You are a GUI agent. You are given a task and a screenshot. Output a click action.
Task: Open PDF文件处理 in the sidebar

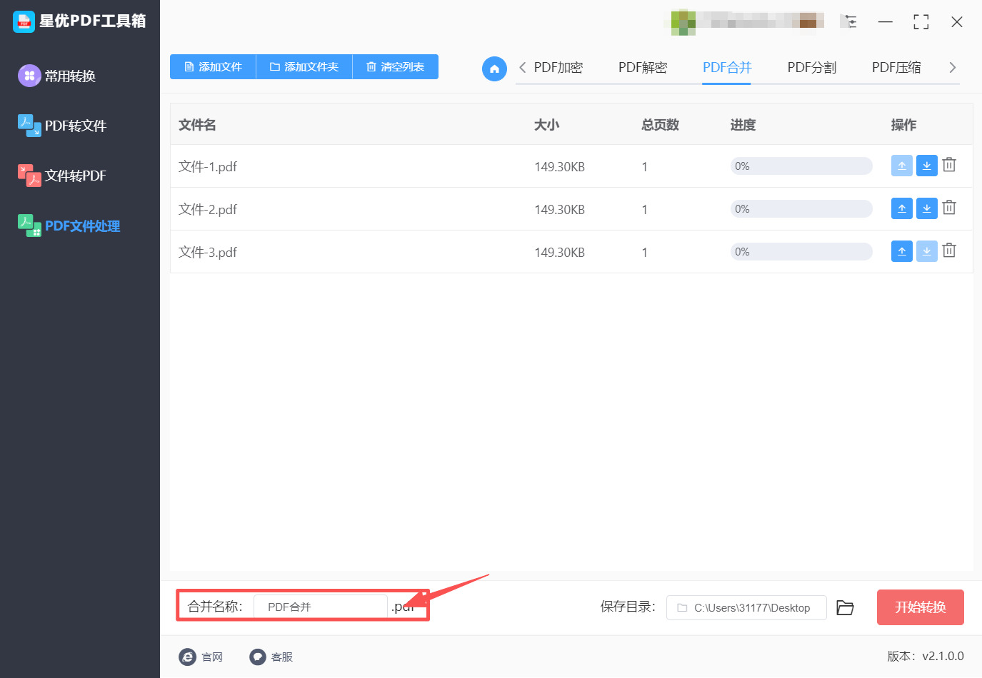pos(69,226)
